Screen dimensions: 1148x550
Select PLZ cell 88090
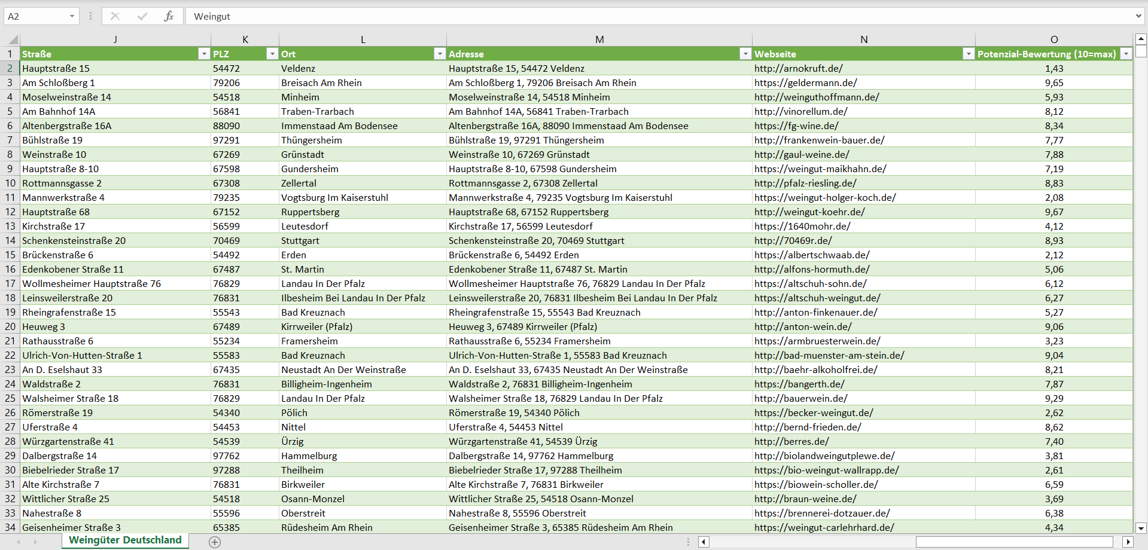pyautogui.click(x=245, y=126)
